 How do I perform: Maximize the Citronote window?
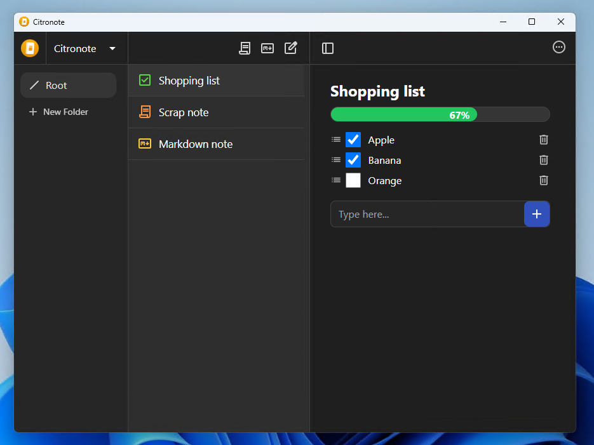coord(532,22)
